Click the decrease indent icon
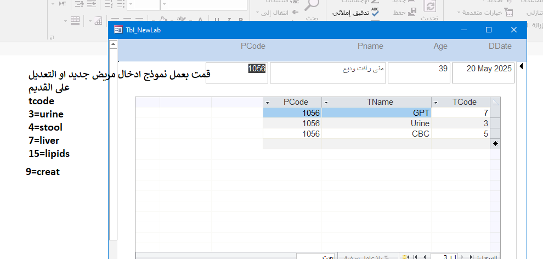The image size is (543, 259). tap(92, 4)
